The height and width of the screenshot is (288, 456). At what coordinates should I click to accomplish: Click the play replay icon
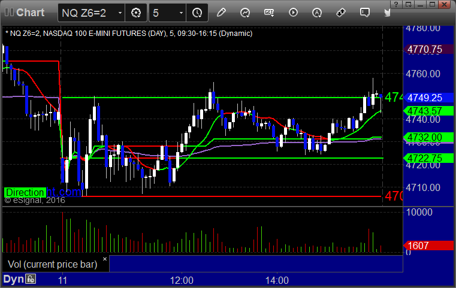(293, 13)
